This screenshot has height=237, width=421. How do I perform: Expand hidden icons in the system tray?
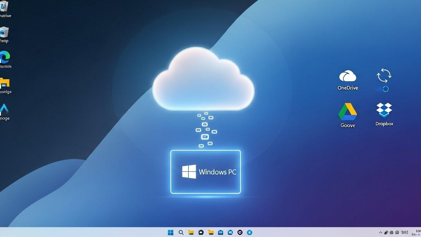(x=380, y=232)
